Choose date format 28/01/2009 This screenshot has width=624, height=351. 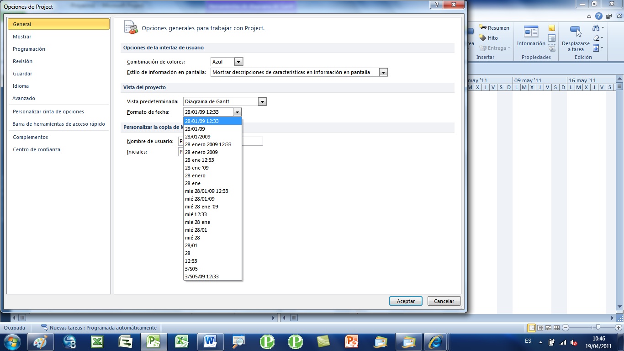212,137
